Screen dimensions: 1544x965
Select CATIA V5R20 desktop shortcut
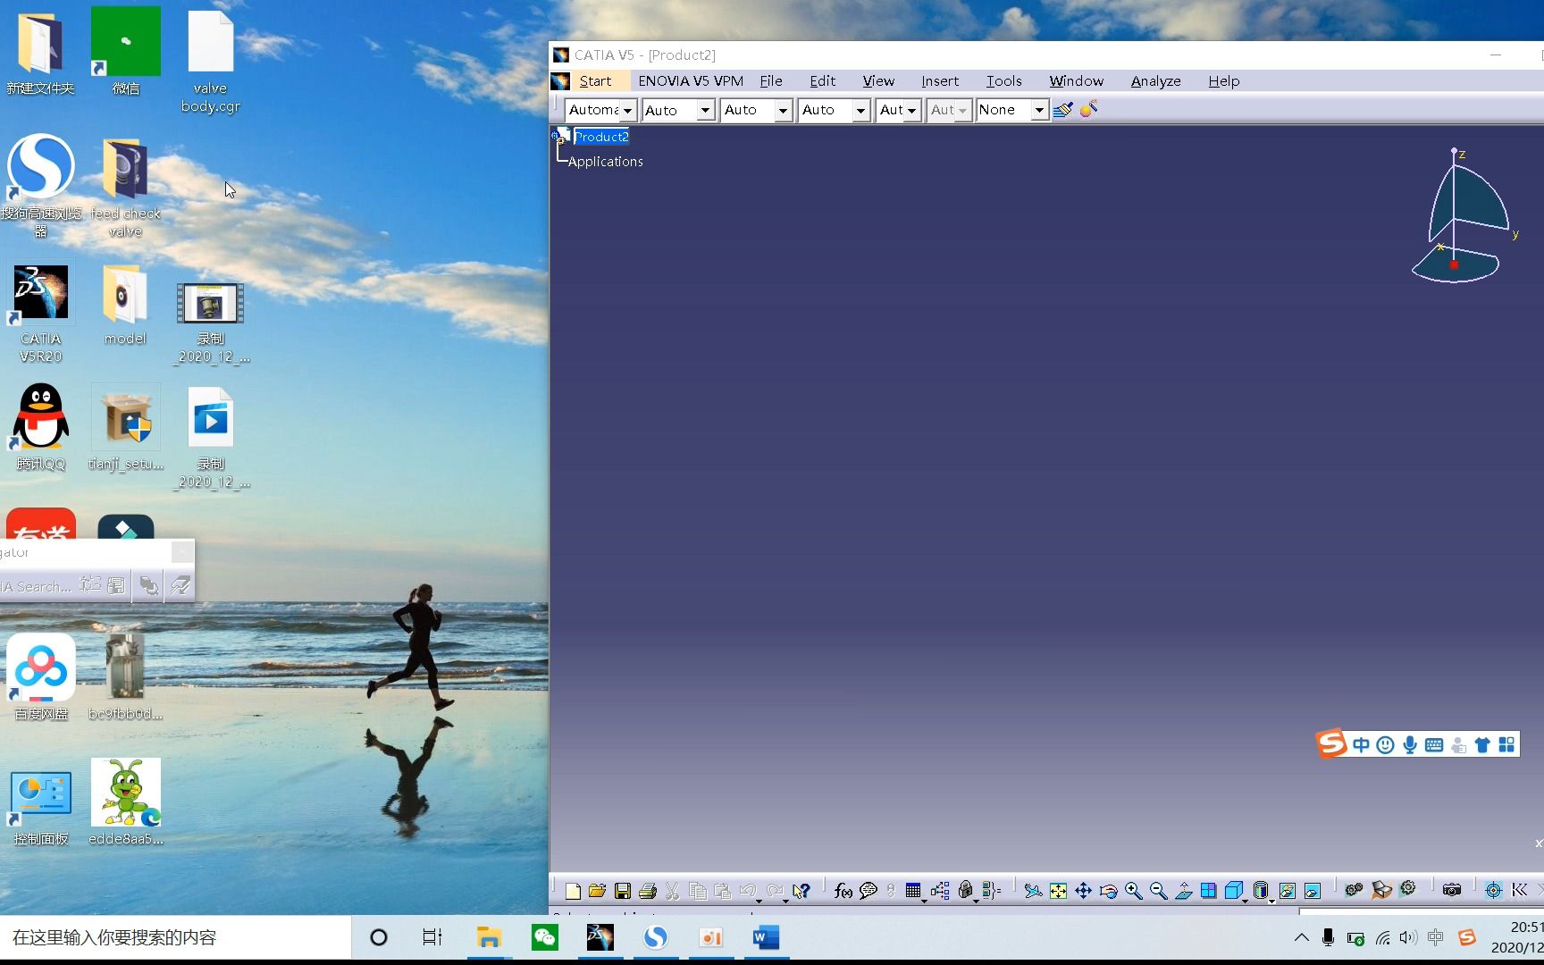click(41, 315)
